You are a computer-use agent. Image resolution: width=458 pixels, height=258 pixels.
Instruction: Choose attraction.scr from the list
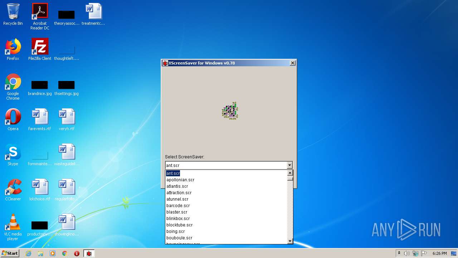coord(226,193)
